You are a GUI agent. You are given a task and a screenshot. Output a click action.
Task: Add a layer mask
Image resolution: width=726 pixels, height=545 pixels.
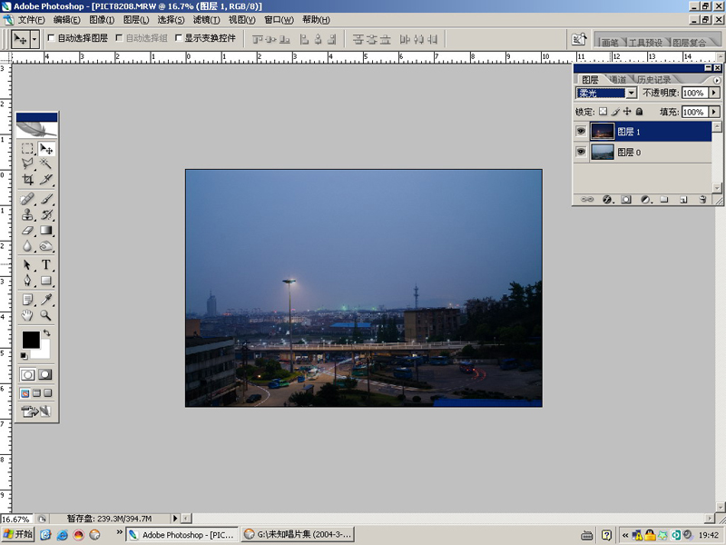point(626,199)
